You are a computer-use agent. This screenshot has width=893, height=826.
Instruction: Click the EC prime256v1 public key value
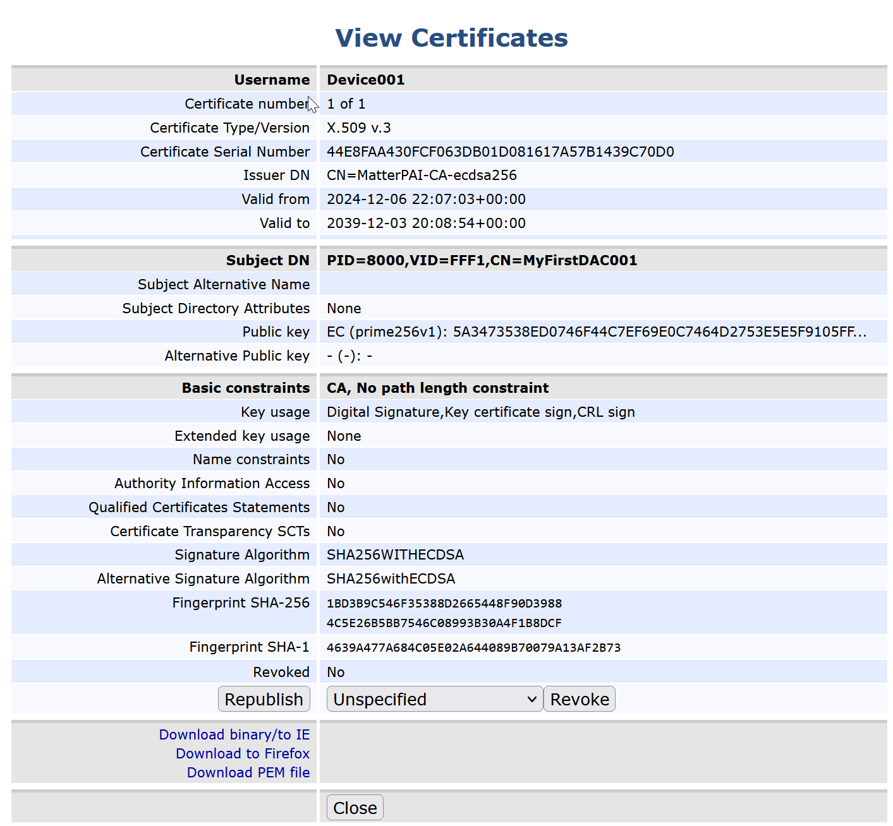pyautogui.click(x=596, y=332)
